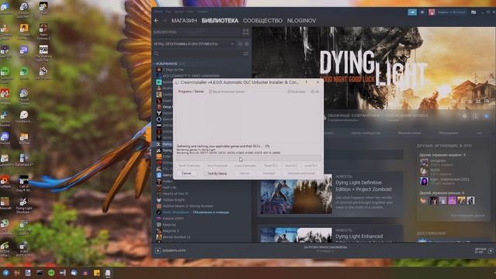496x279 pixels.
Task: Select Half-Life in the library list
Action: (169, 188)
